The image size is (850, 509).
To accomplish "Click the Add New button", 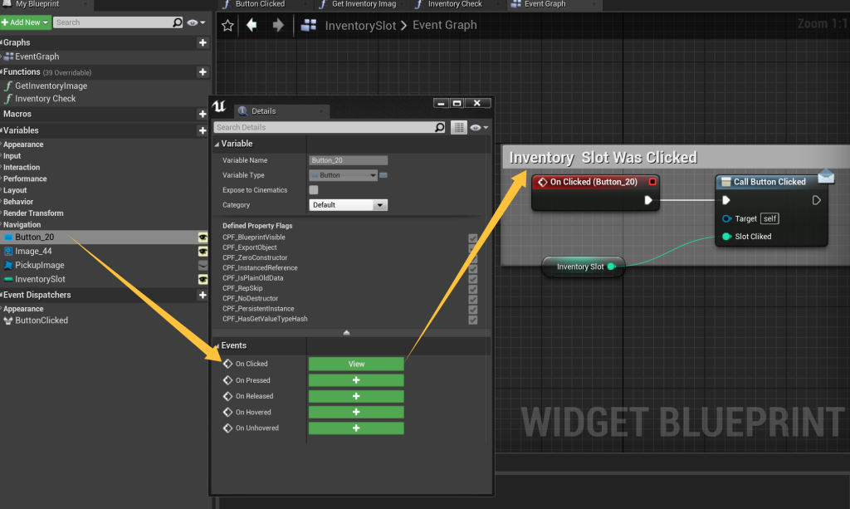I will tap(26, 22).
